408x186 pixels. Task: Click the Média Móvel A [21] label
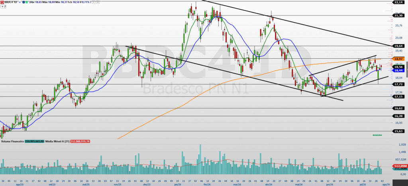pos(57,142)
